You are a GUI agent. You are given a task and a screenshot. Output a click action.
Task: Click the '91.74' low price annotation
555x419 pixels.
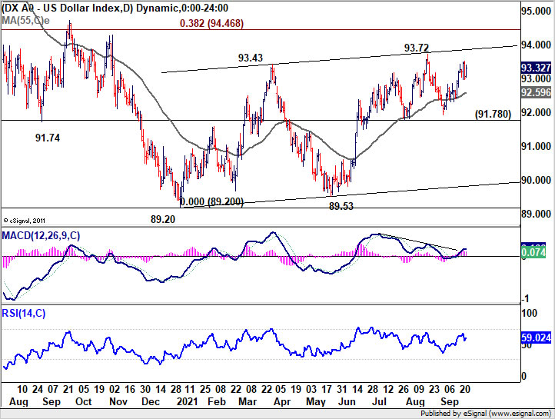(x=48, y=138)
